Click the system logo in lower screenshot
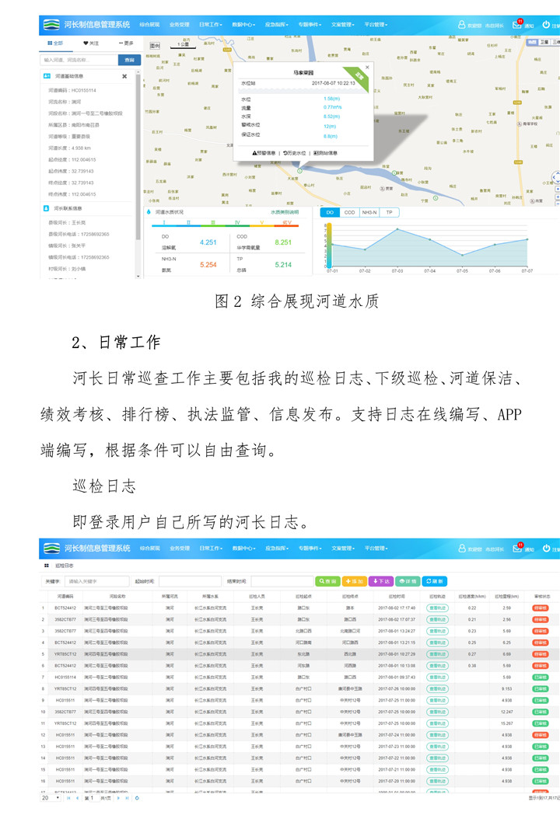 [x=51, y=548]
